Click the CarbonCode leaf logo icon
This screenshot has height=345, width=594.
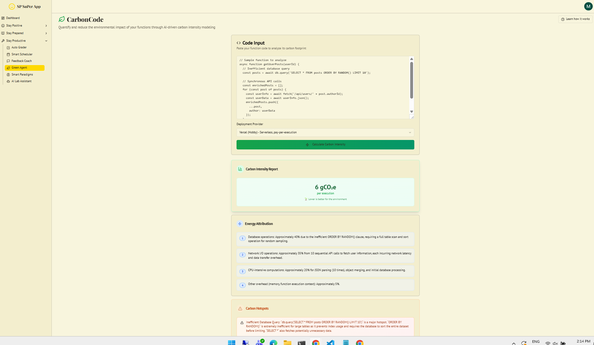coord(62,19)
